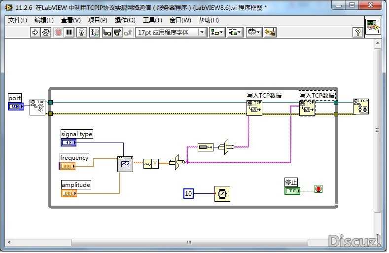Click the Step Out button

pyautogui.click(x=128, y=32)
